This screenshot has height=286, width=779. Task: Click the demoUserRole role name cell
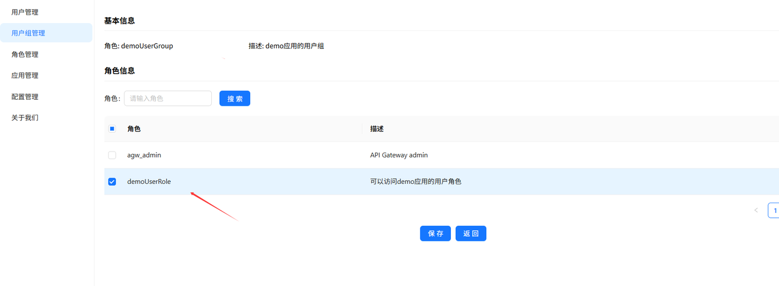[x=149, y=181]
